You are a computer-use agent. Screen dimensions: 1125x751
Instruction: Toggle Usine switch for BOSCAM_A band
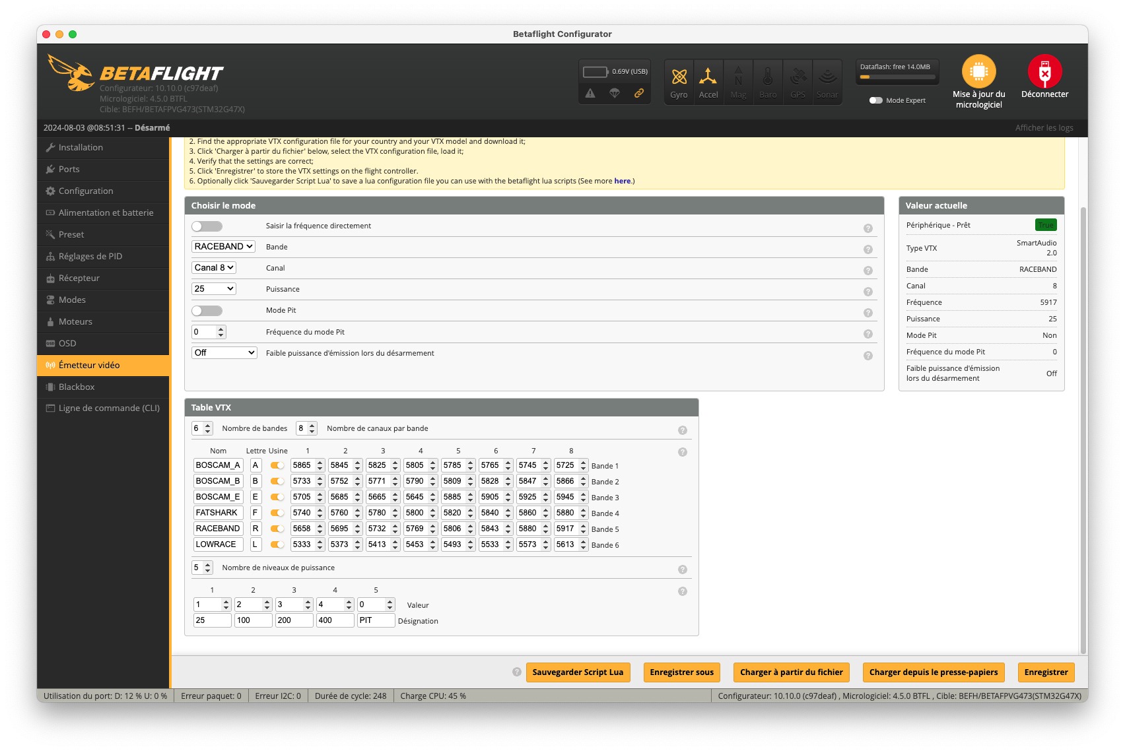pyautogui.click(x=277, y=465)
